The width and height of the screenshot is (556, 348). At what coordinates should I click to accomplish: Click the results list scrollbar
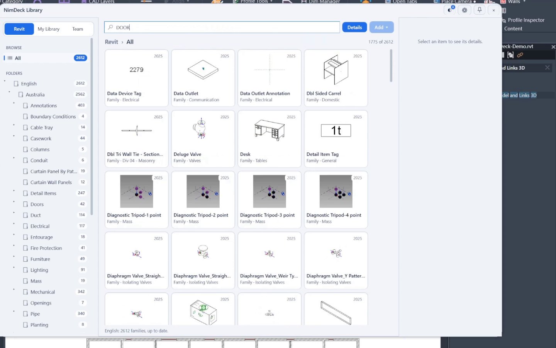point(391,66)
